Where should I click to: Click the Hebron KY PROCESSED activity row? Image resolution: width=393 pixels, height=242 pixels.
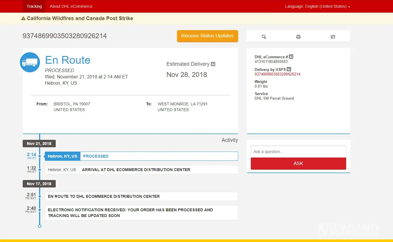pos(141,156)
